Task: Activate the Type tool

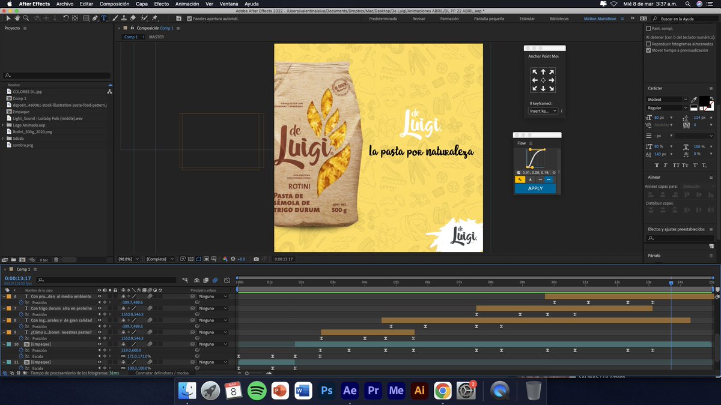Action: click(x=104, y=18)
